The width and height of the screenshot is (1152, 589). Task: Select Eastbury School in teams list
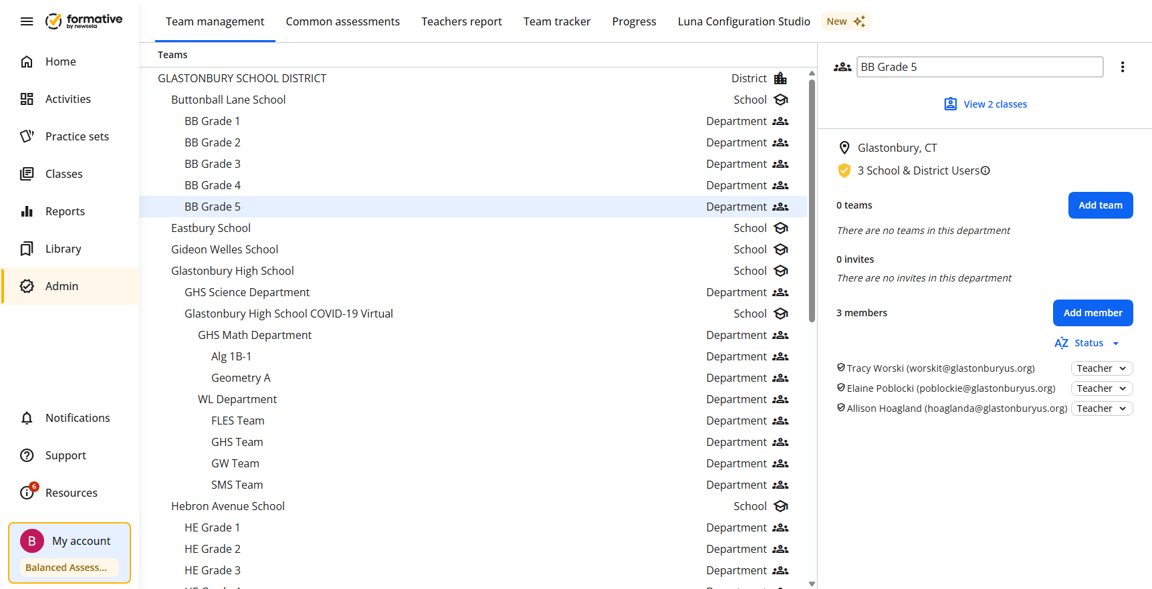coord(473,228)
